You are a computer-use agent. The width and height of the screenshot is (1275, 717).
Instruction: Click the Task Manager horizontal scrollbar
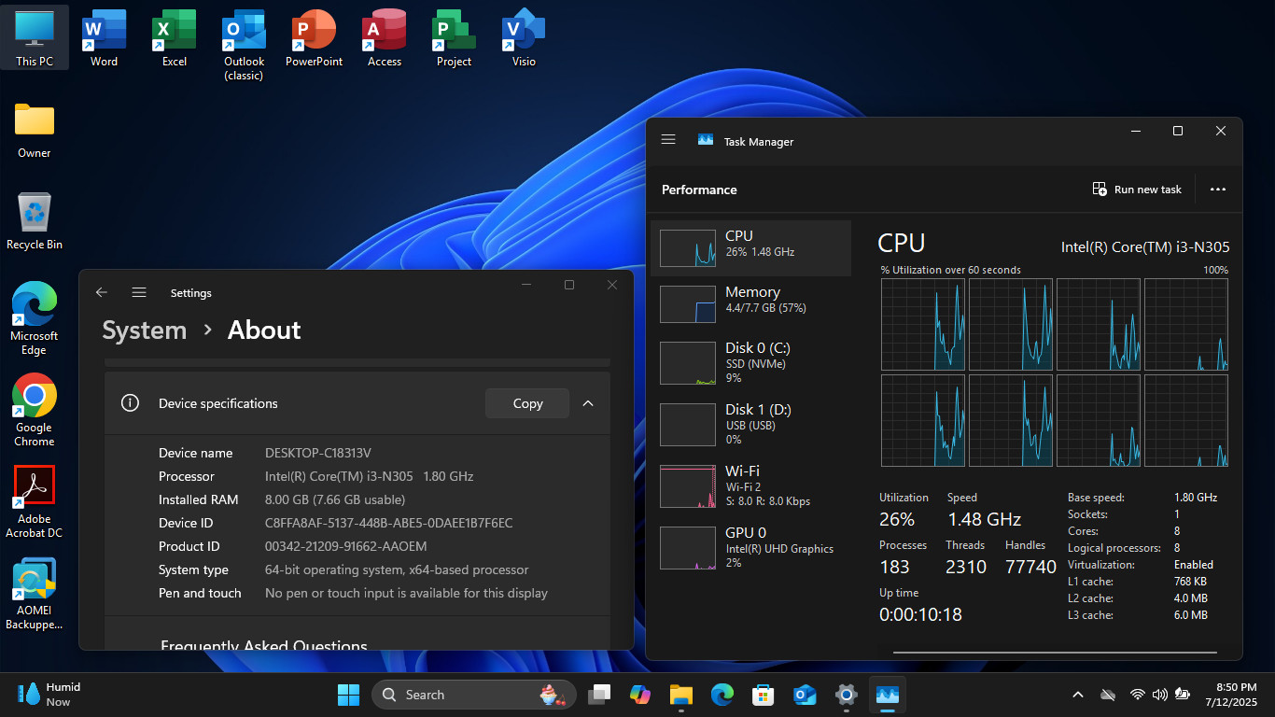(x=1055, y=653)
